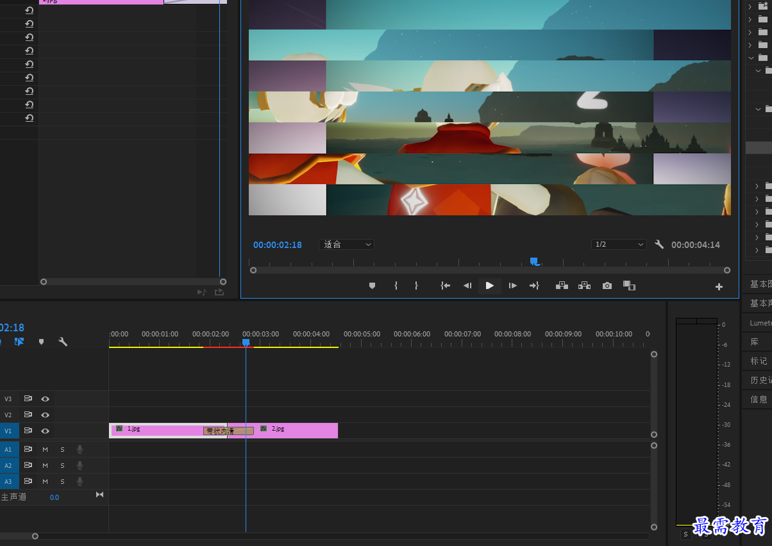
Task: Target the A2 track header
Action: (8, 465)
